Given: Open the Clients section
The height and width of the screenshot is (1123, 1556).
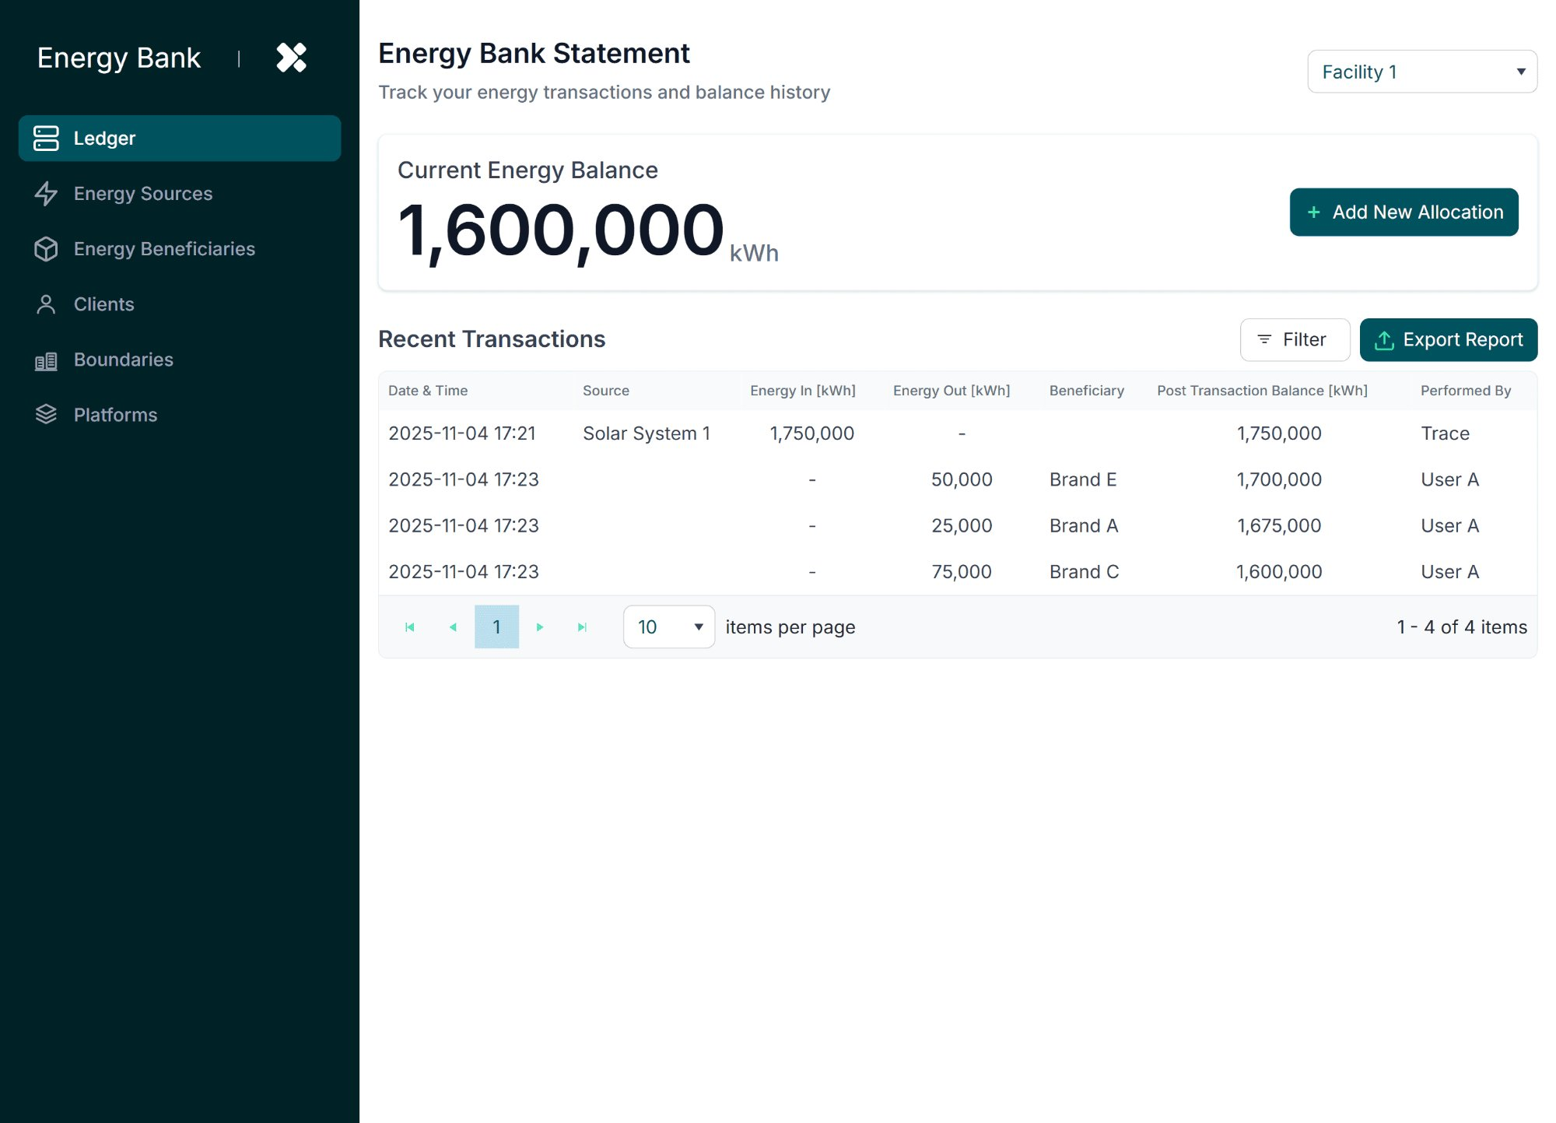Looking at the screenshot, I should pos(103,304).
